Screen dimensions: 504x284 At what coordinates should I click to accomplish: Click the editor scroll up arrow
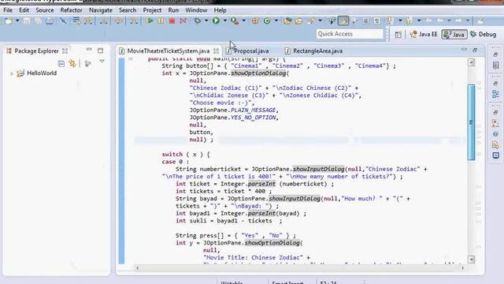[x=471, y=62]
